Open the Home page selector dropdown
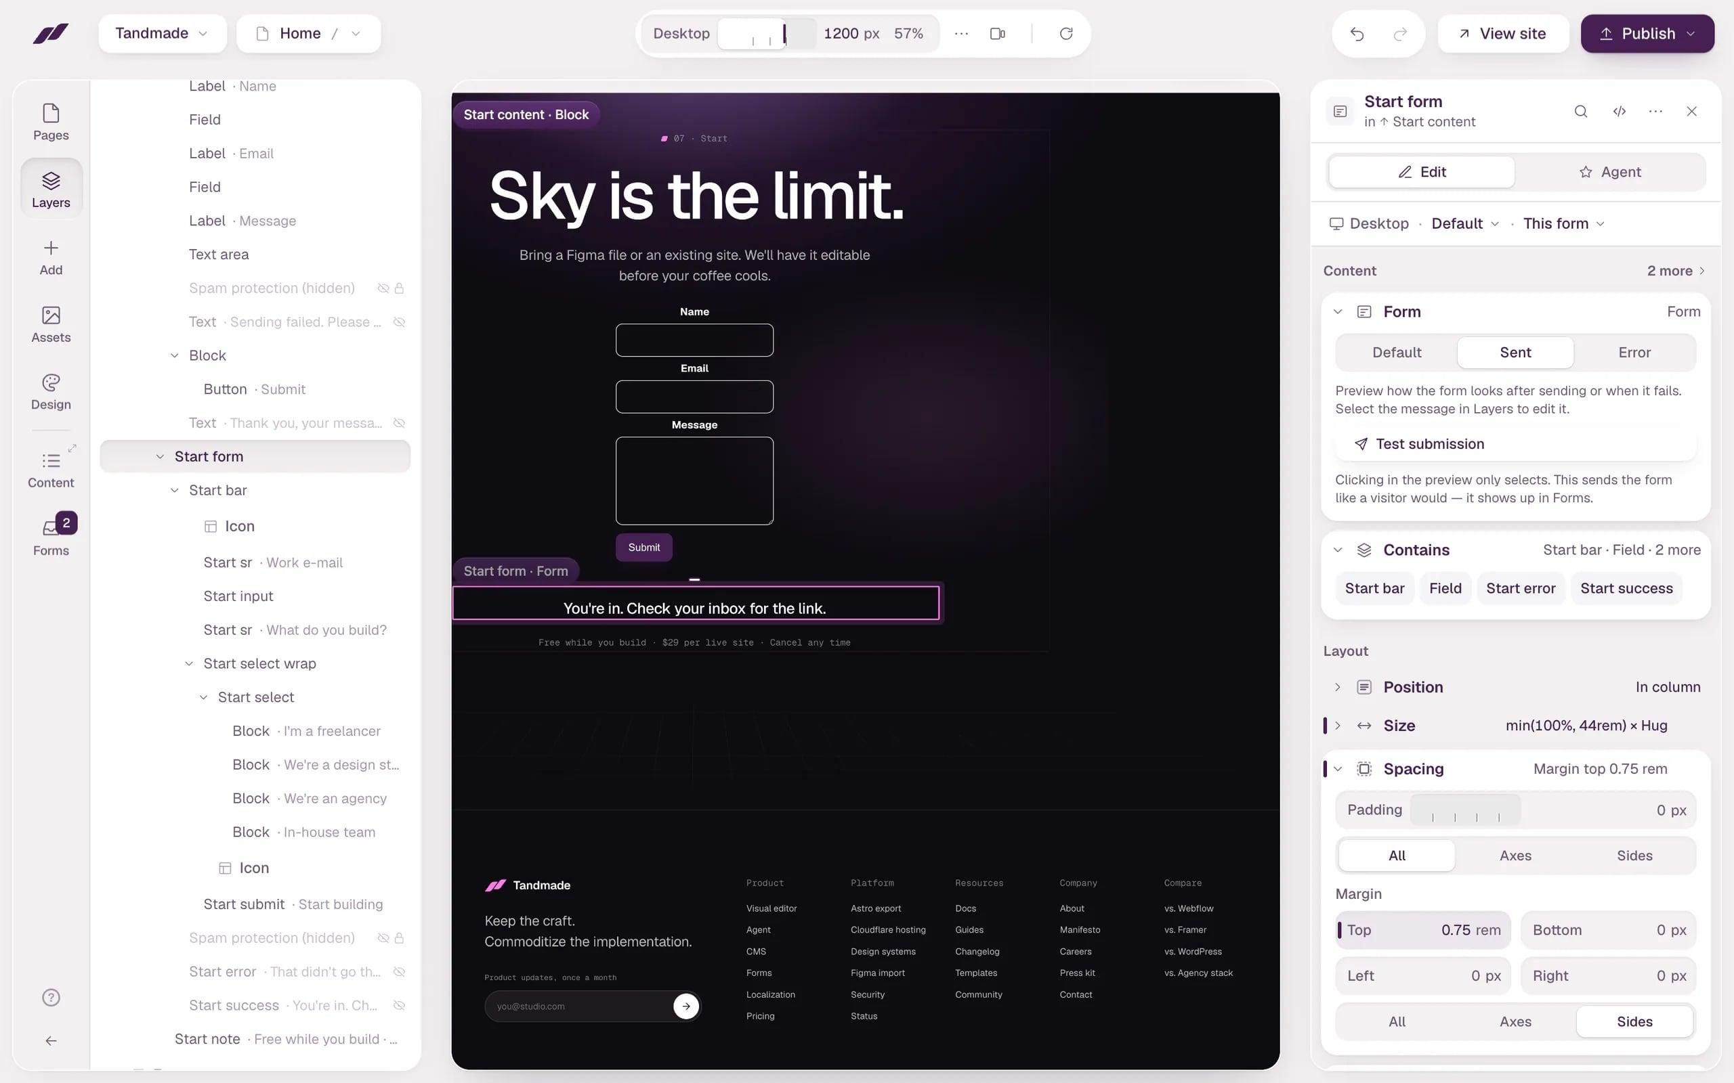1734x1083 pixels. pos(309,34)
